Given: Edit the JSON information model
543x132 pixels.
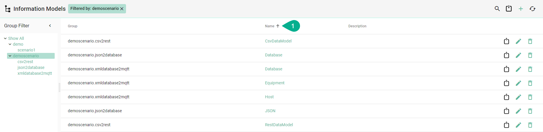Looking at the screenshot, I should click(x=518, y=111).
